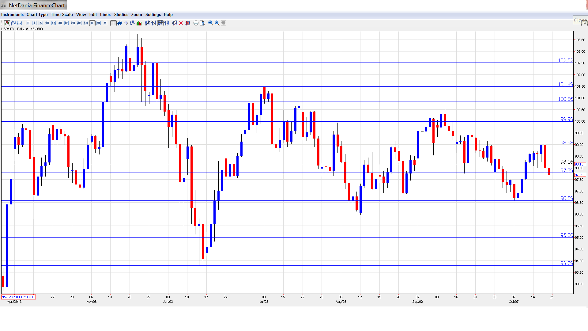Select the 5 minute time scale
Viewport: 588px width, 331px height.
point(41,23)
